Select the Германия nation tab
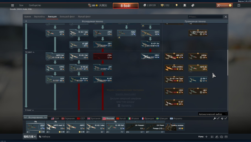The image size is (251, 142). pyautogui.click(x=68, y=118)
